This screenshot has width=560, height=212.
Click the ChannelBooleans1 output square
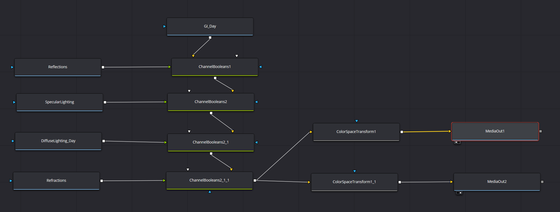click(x=215, y=78)
